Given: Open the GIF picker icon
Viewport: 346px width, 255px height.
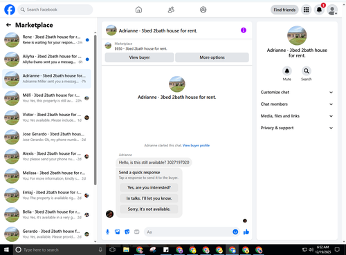Looking at the screenshot, I should point(137,232).
